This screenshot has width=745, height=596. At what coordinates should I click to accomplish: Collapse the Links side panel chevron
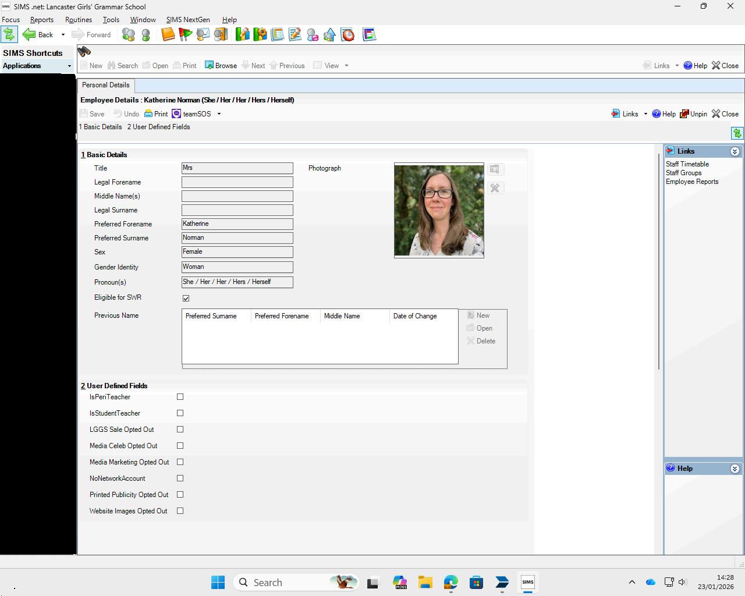735,151
